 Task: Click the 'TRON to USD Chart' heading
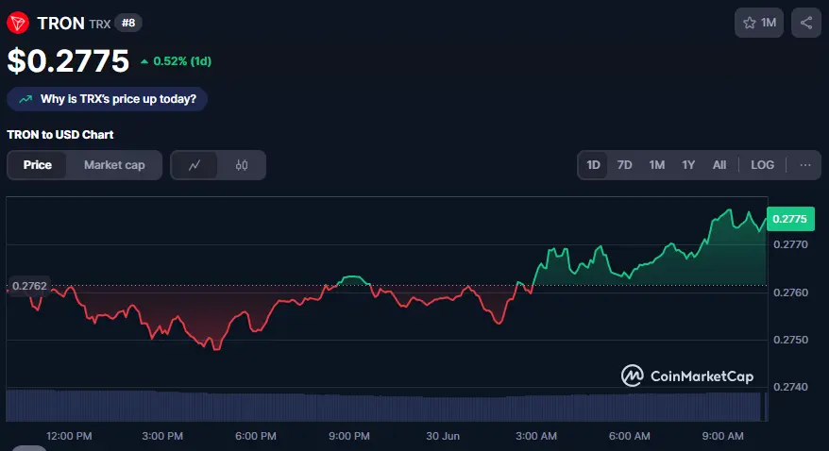pyautogui.click(x=60, y=135)
